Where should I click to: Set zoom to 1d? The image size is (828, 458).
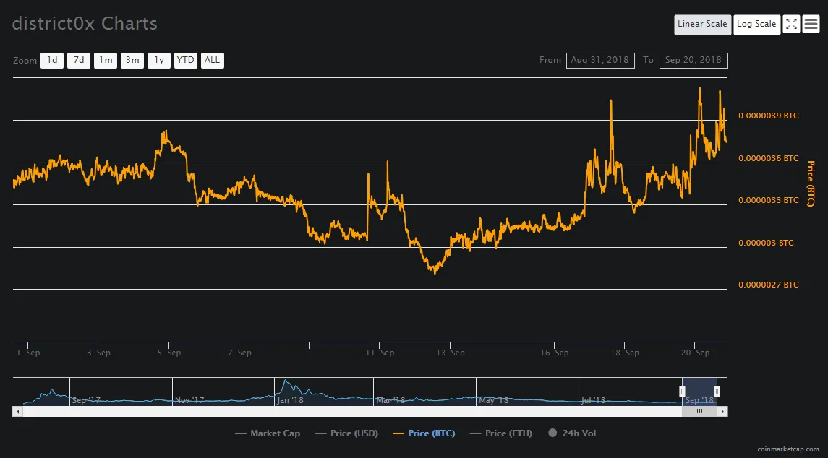pos(52,60)
